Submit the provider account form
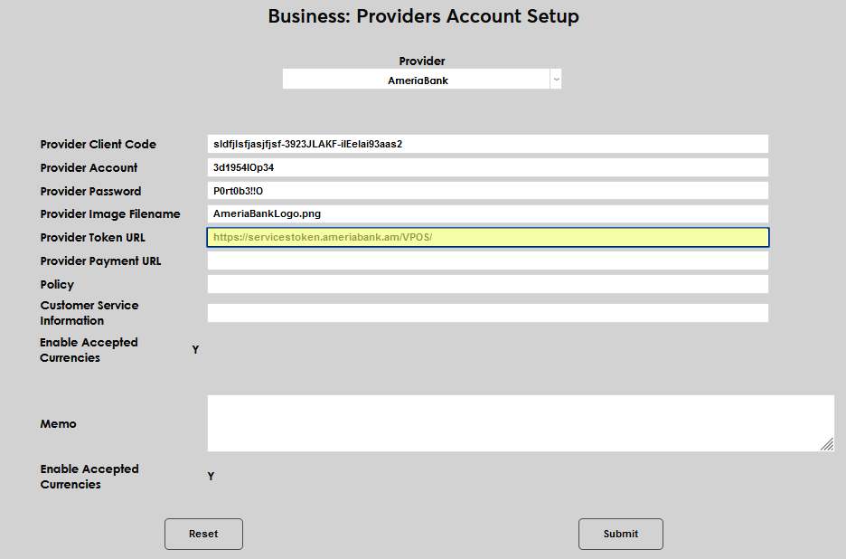The image size is (846, 559). (x=620, y=534)
